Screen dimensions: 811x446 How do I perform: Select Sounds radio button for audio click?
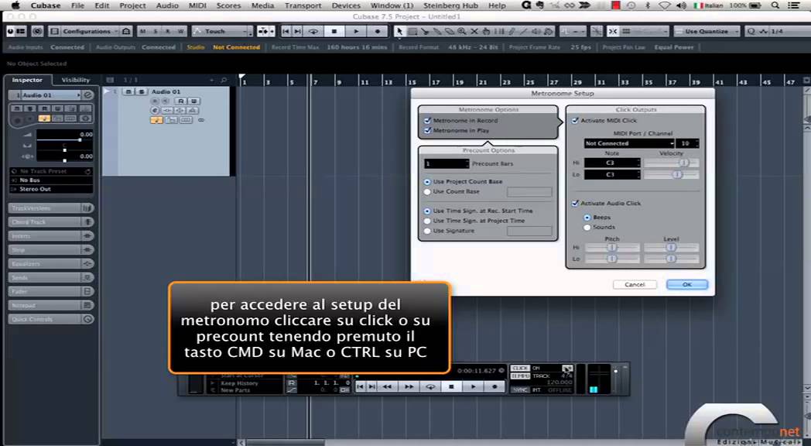coord(587,227)
